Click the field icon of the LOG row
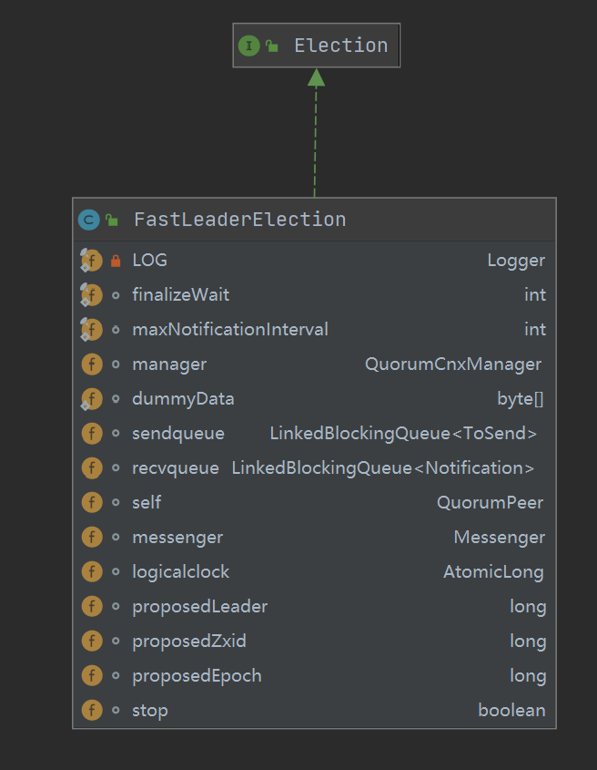This screenshot has height=770, width=597. pos(91,261)
